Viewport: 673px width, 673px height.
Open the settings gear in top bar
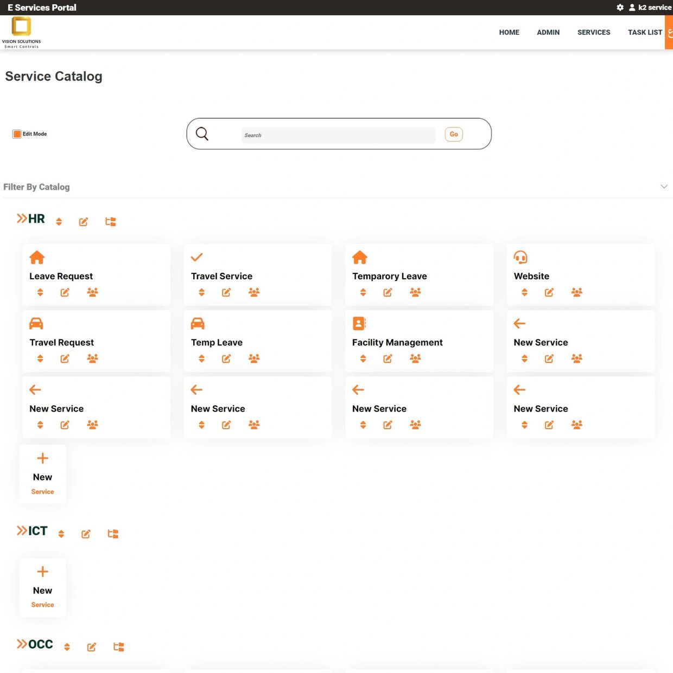point(620,8)
